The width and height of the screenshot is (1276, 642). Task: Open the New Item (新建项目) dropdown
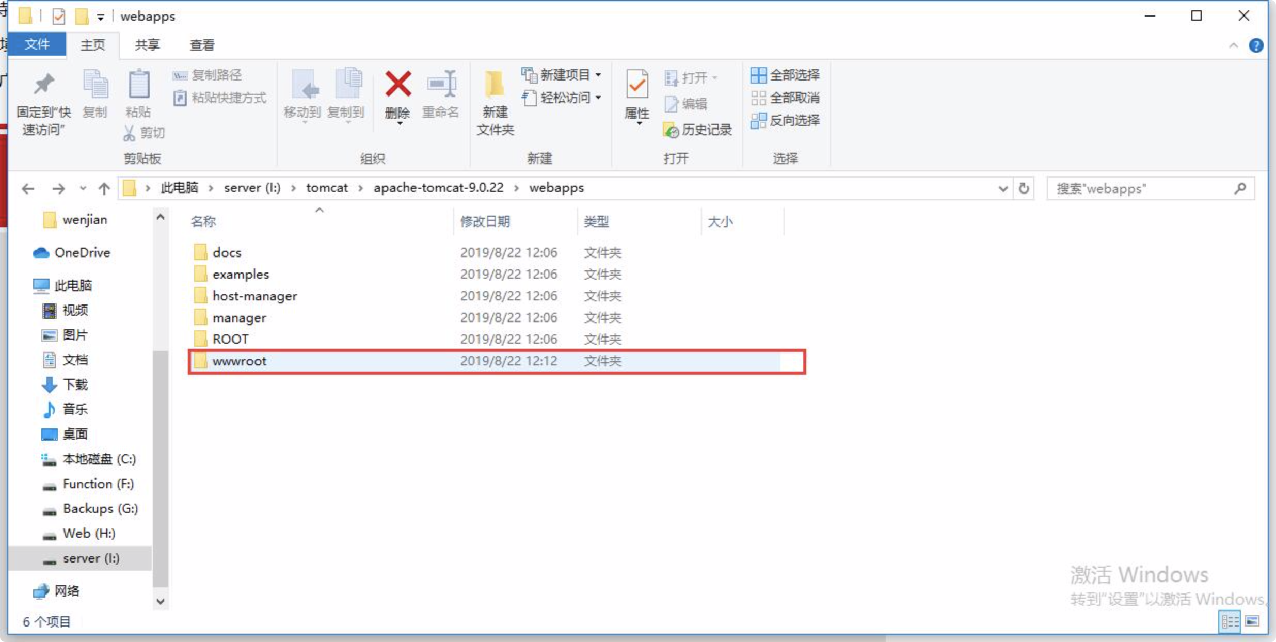click(x=562, y=75)
